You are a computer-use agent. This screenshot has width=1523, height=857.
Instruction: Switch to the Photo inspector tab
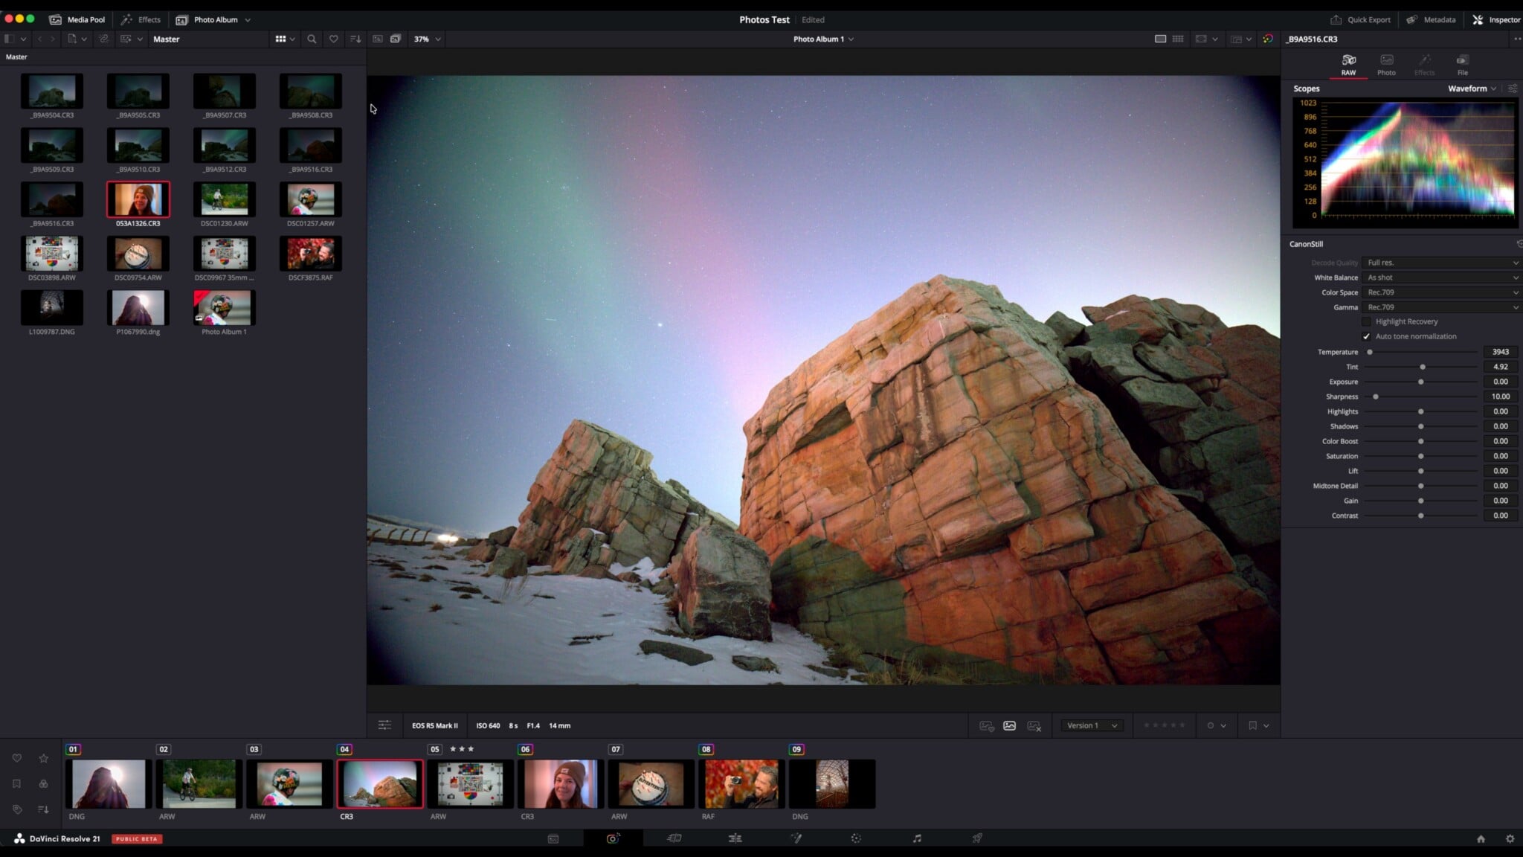coord(1386,65)
